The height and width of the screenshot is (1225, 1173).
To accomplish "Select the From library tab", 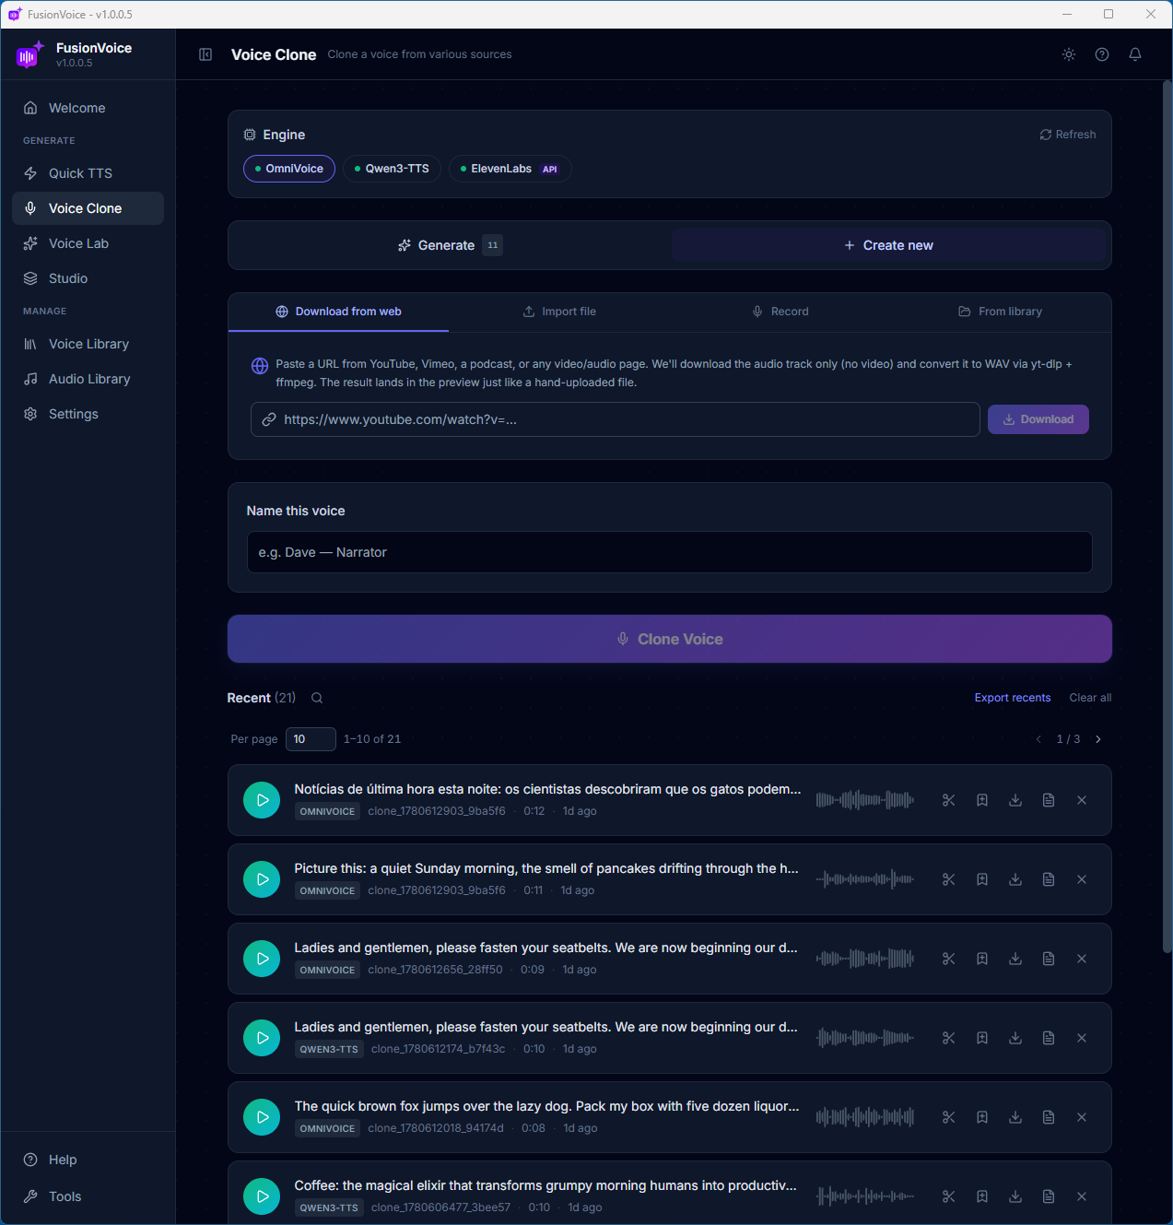I will click(1001, 312).
